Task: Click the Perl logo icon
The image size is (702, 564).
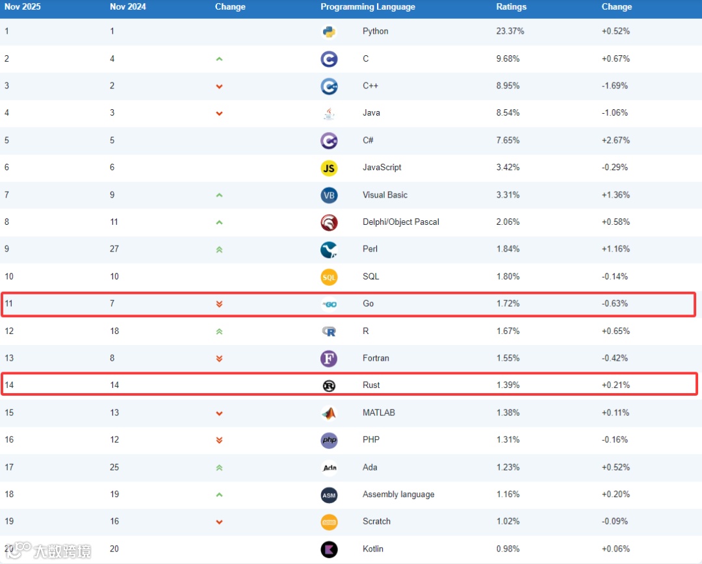Action: tap(329, 250)
